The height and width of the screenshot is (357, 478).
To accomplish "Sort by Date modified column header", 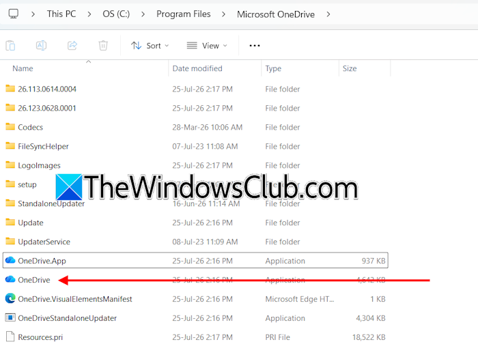I will point(197,68).
